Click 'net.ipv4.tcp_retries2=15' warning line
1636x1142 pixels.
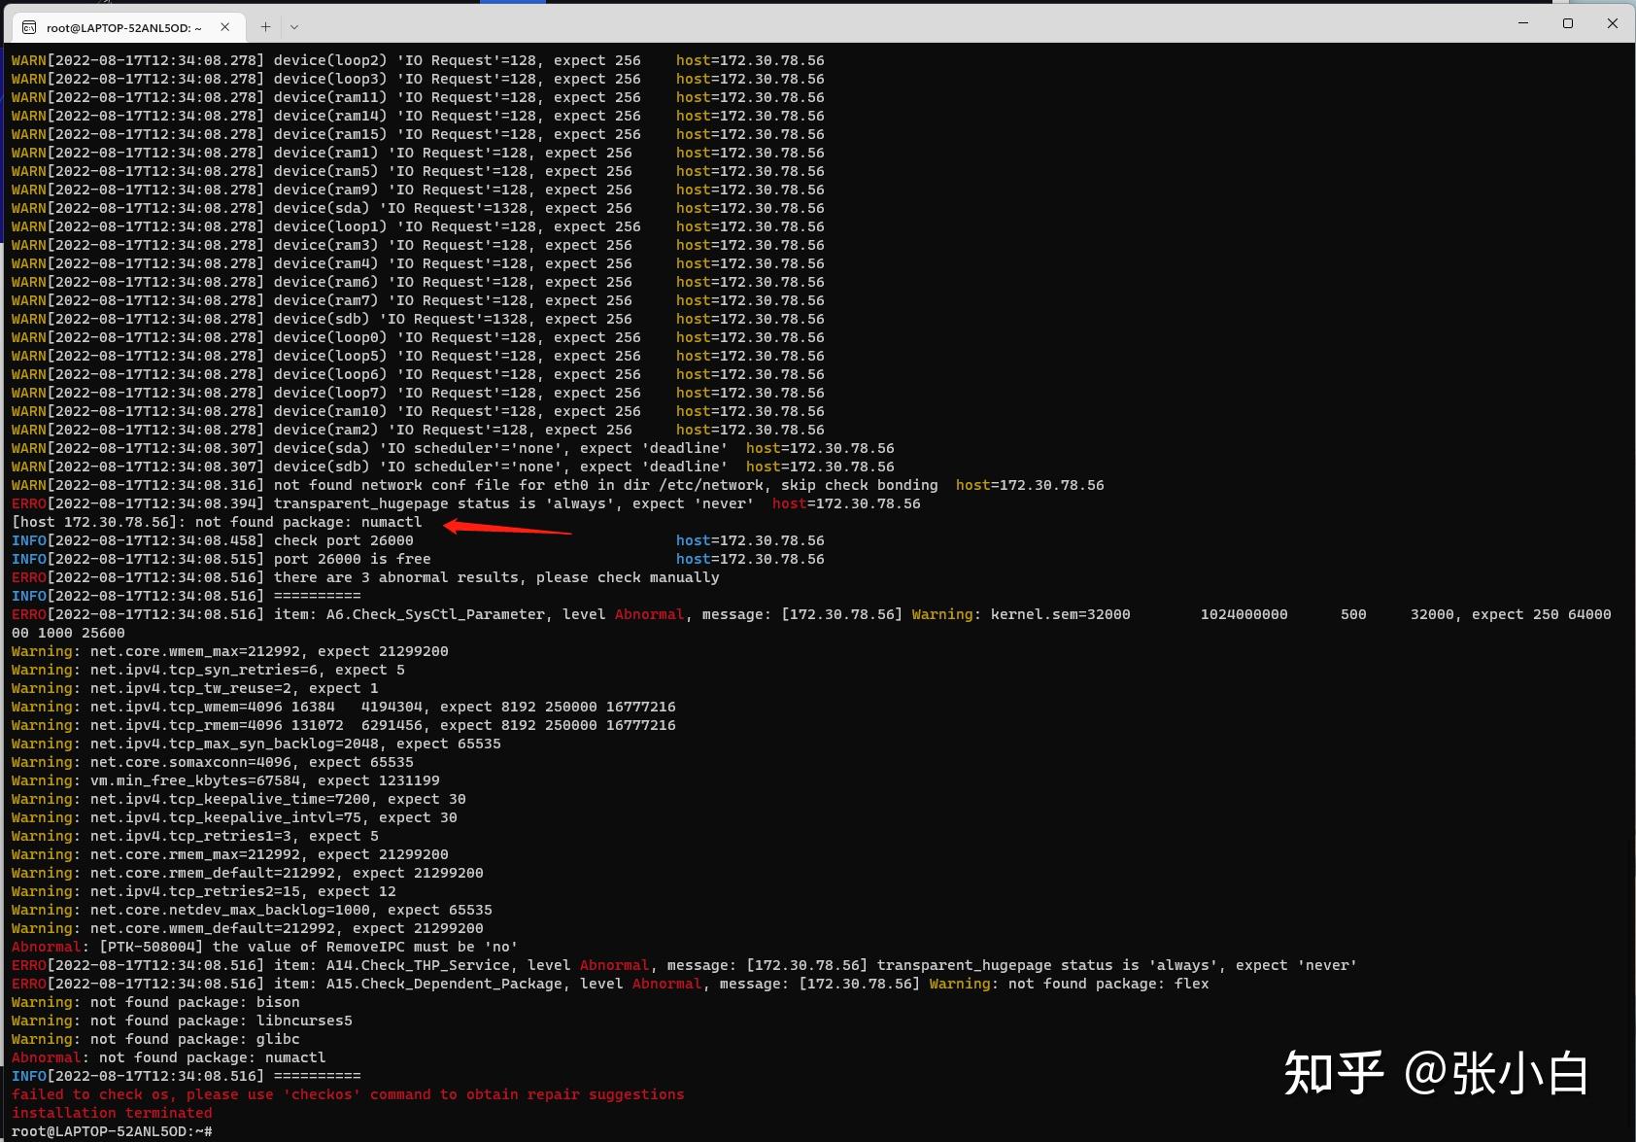[x=204, y=891]
